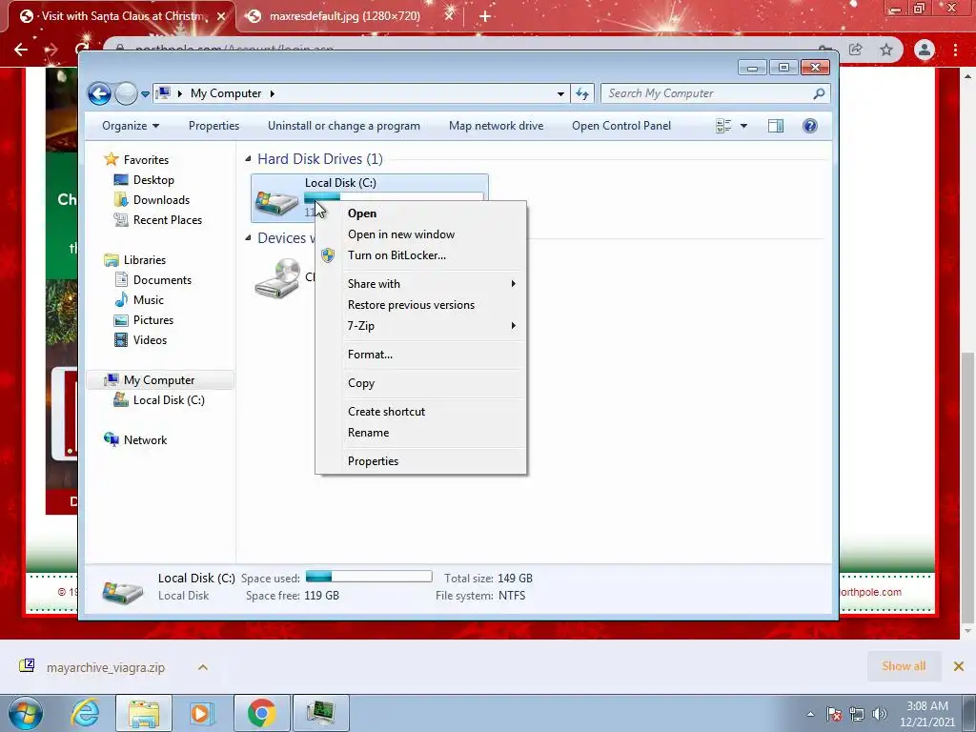Choose Open in new window

(x=401, y=234)
